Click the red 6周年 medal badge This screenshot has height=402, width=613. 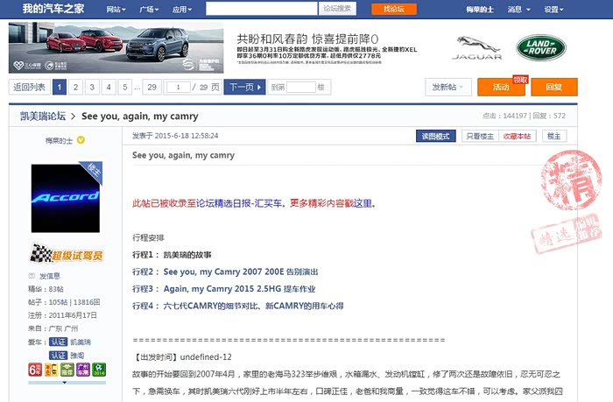[35, 370]
